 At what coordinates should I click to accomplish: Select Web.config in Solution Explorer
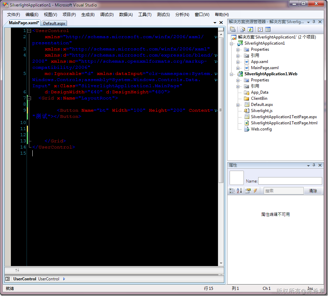(x=261, y=129)
